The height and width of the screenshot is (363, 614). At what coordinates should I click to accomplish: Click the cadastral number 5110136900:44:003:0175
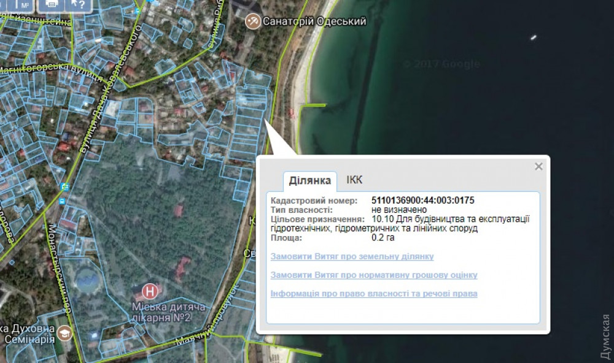(x=423, y=201)
